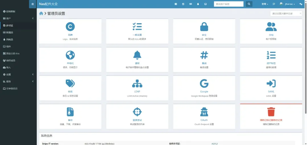The height and width of the screenshot is (145, 307).
Task: Open the OAuth spy icon
Action: 204,112
